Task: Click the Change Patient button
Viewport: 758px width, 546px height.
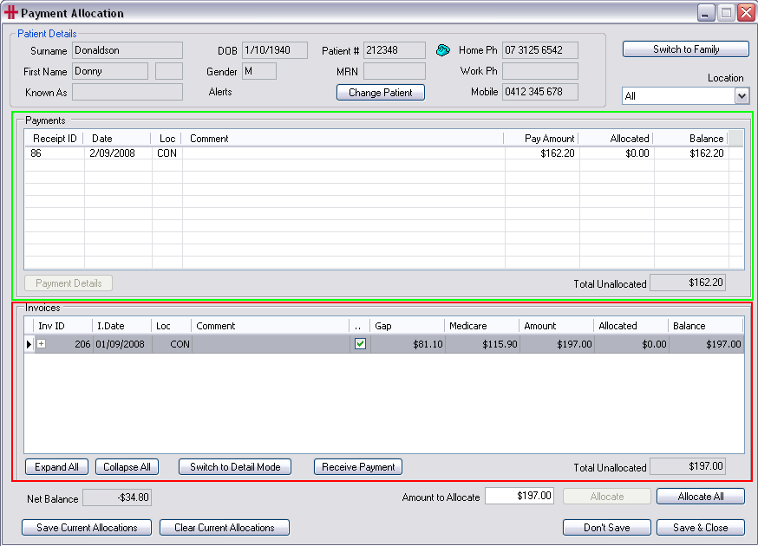Action: (381, 92)
